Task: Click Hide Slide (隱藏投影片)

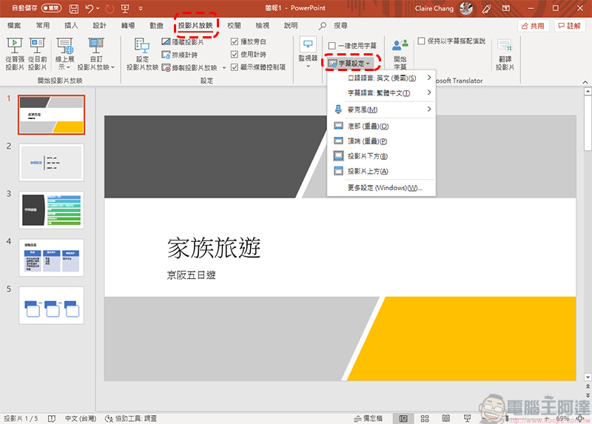Action: [182, 41]
